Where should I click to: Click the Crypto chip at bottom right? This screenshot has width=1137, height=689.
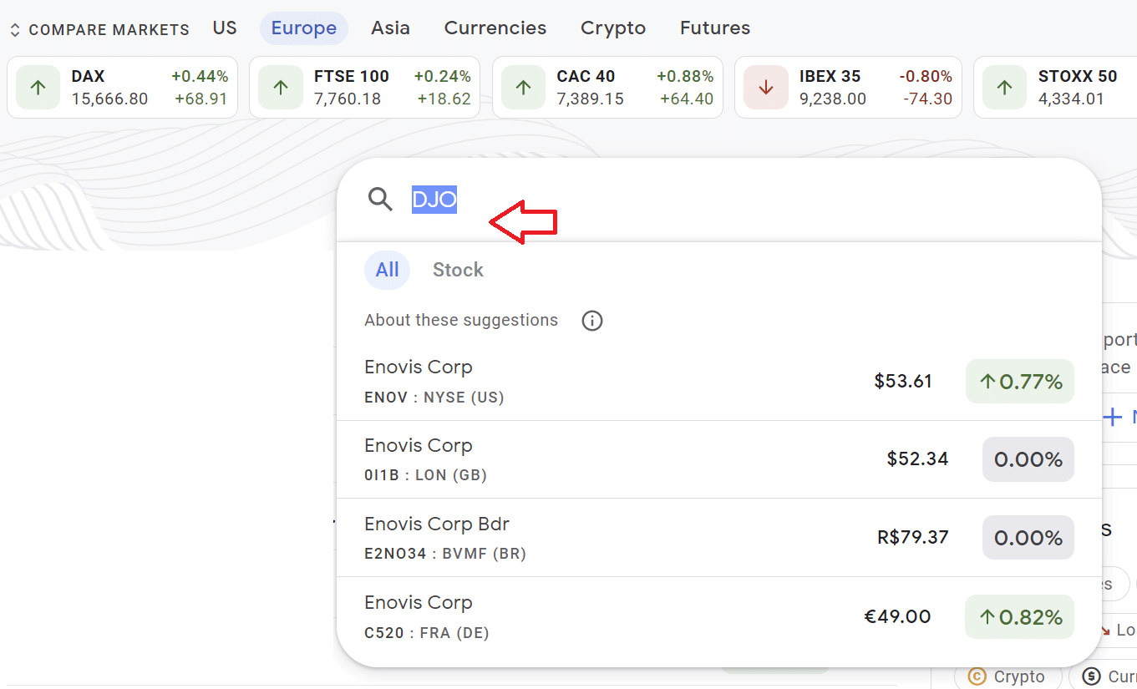pos(1008,676)
